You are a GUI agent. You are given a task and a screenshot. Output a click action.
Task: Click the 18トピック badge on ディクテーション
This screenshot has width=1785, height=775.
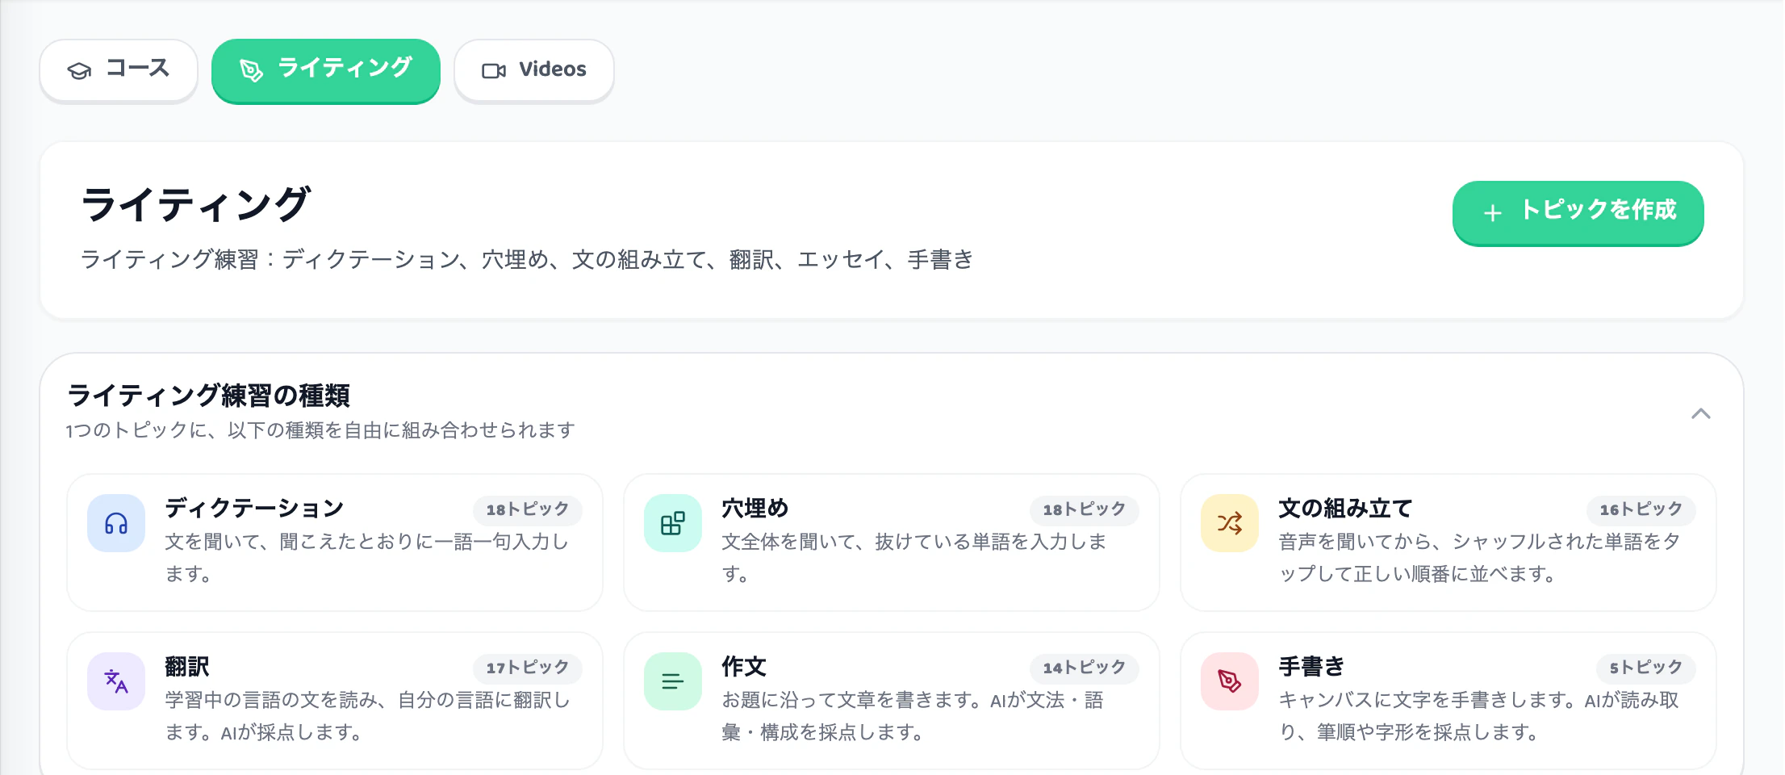pos(528,509)
